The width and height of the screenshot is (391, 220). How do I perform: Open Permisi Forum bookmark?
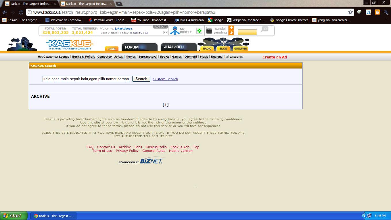(x=108, y=20)
